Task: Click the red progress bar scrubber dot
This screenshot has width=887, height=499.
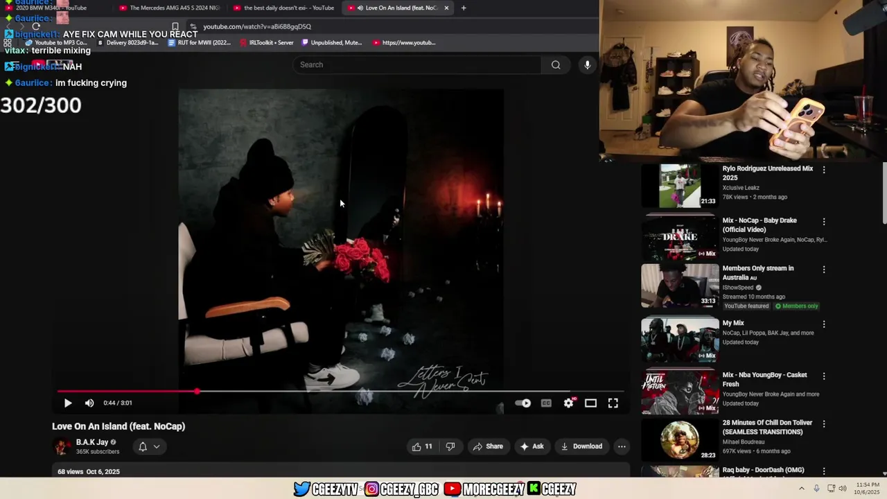Action: 197,392
